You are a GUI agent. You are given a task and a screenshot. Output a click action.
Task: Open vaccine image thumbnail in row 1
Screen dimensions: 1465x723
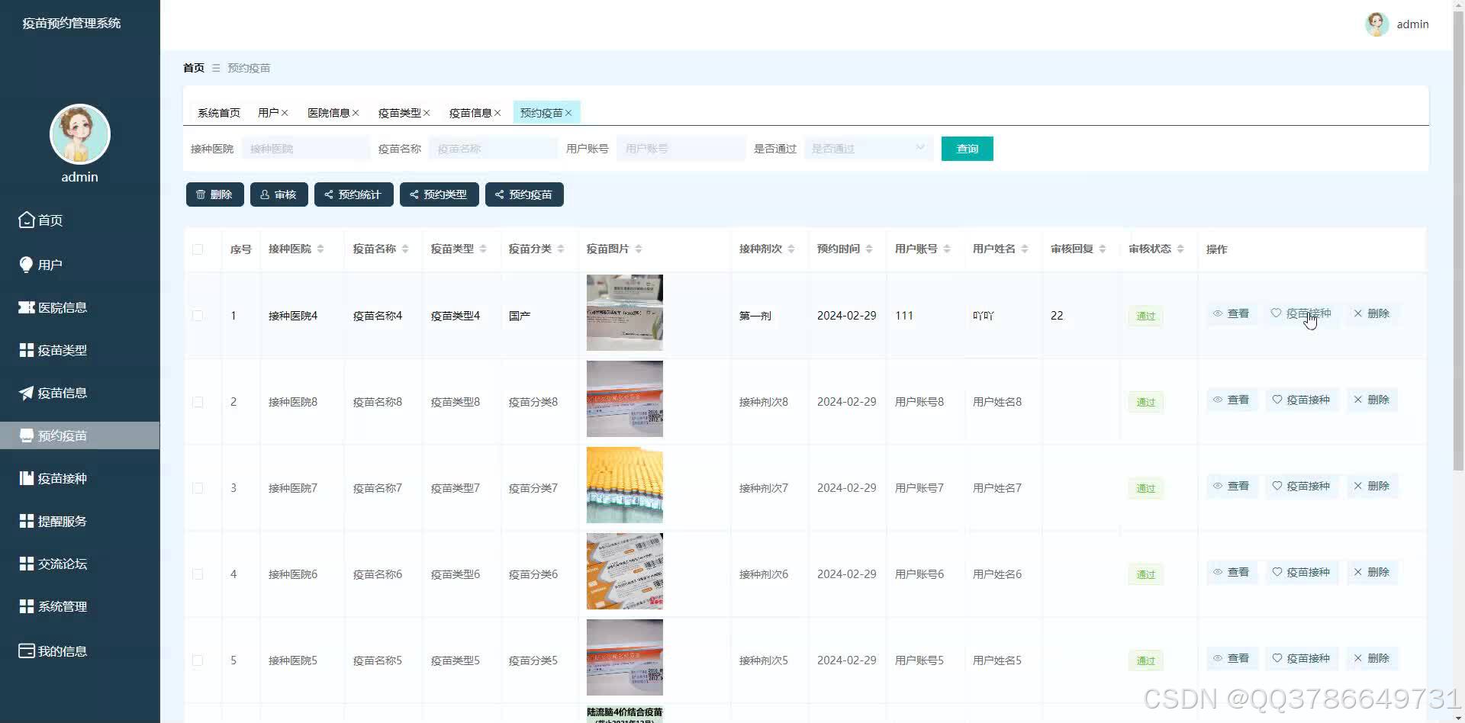pos(625,313)
